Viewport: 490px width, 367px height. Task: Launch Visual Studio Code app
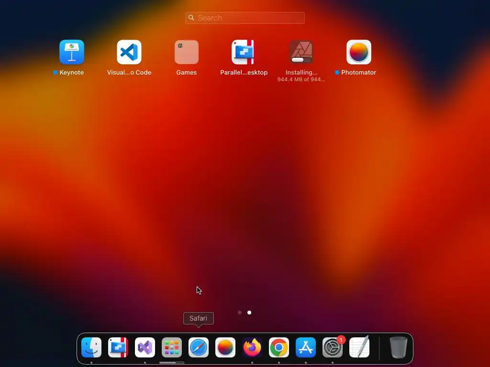129,52
